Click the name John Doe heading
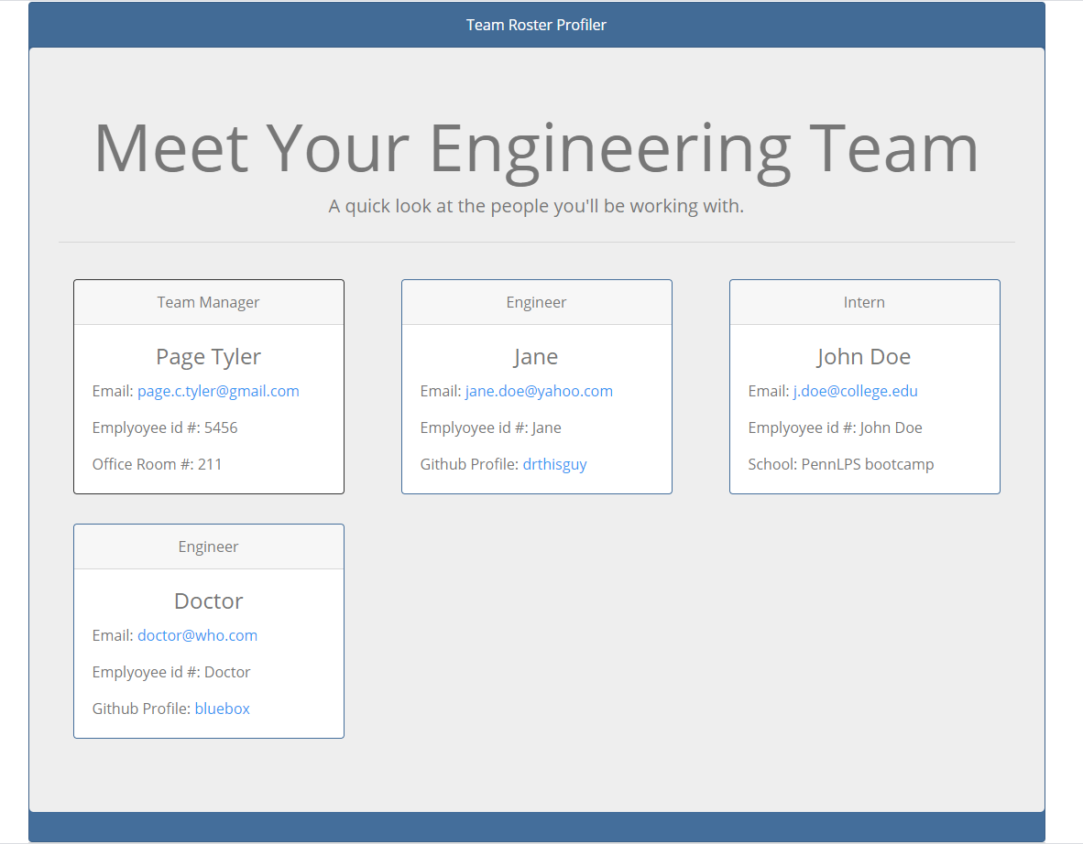This screenshot has width=1083, height=844. [x=864, y=357]
